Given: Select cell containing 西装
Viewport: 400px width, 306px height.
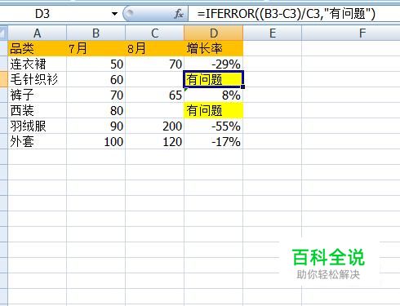Looking at the screenshot, I should [37, 110].
